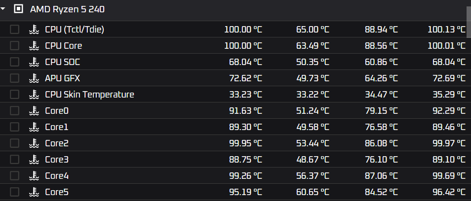Screen dimensions: 471x201
Task: Click the 50.35 °C minimum of CPU SOC
Action: click(313, 62)
